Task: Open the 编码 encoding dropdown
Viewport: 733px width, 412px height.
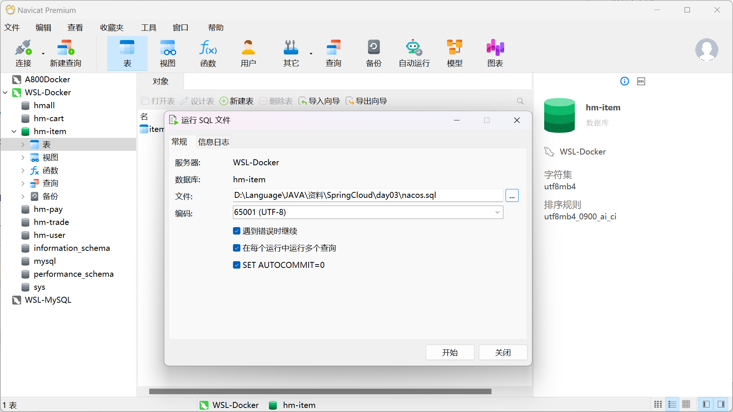Action: (497, 212)
